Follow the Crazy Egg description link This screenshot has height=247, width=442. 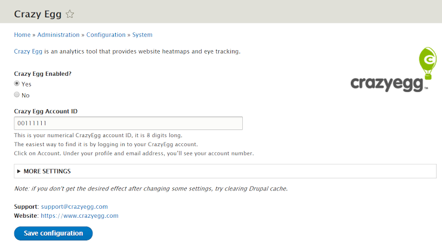point(28,51)
